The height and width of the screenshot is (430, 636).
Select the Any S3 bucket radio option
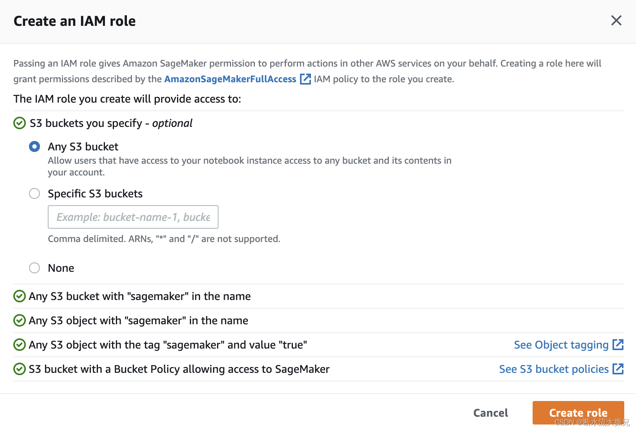click(34, 146)
